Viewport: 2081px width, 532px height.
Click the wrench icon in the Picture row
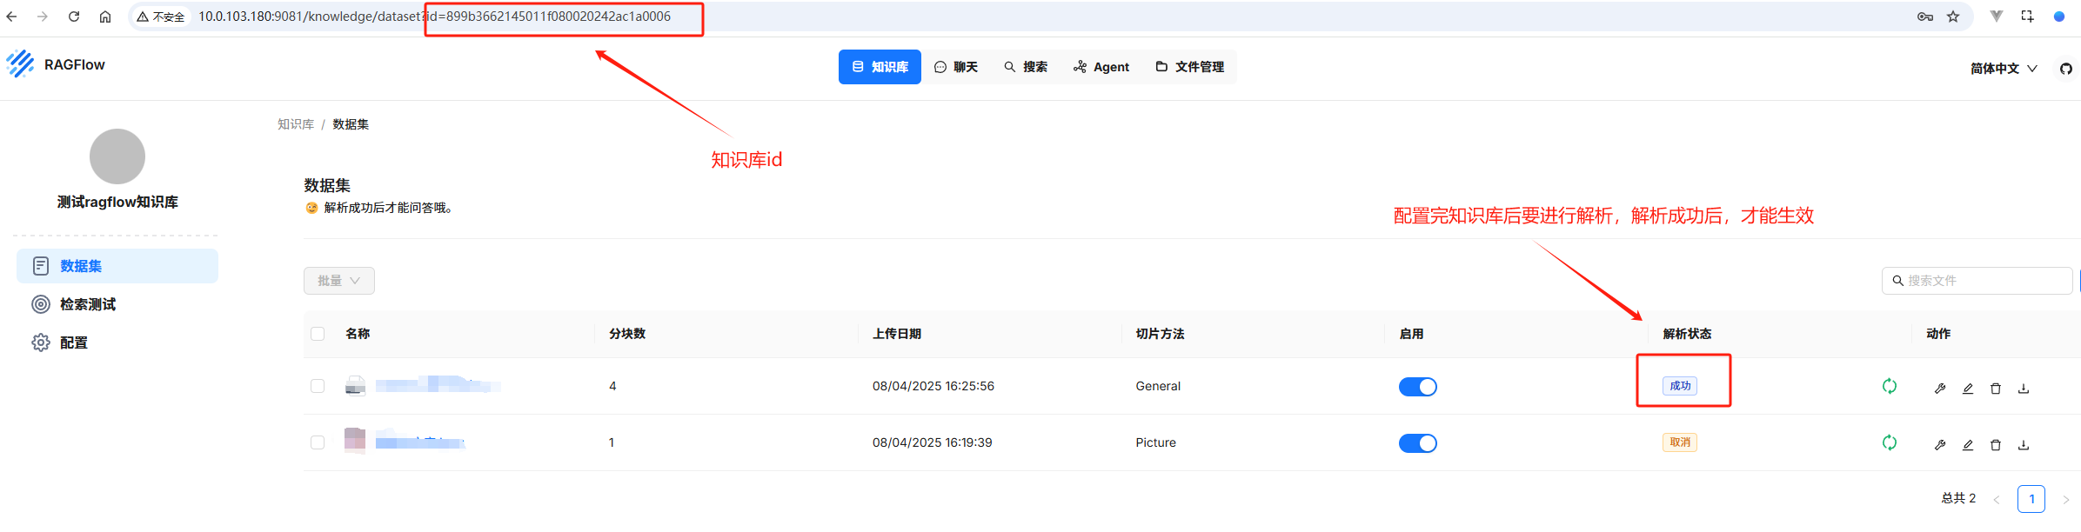coord(1939,445)
